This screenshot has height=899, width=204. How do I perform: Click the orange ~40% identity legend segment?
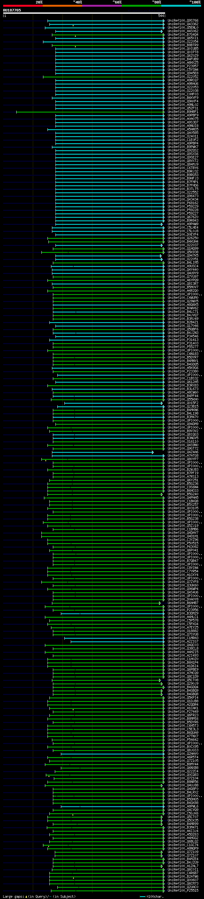click(62, 6)
